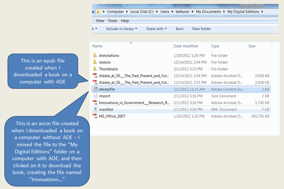Click the Thumbnails folder icon
Screen dimensions: 284x189
(95, 69)
